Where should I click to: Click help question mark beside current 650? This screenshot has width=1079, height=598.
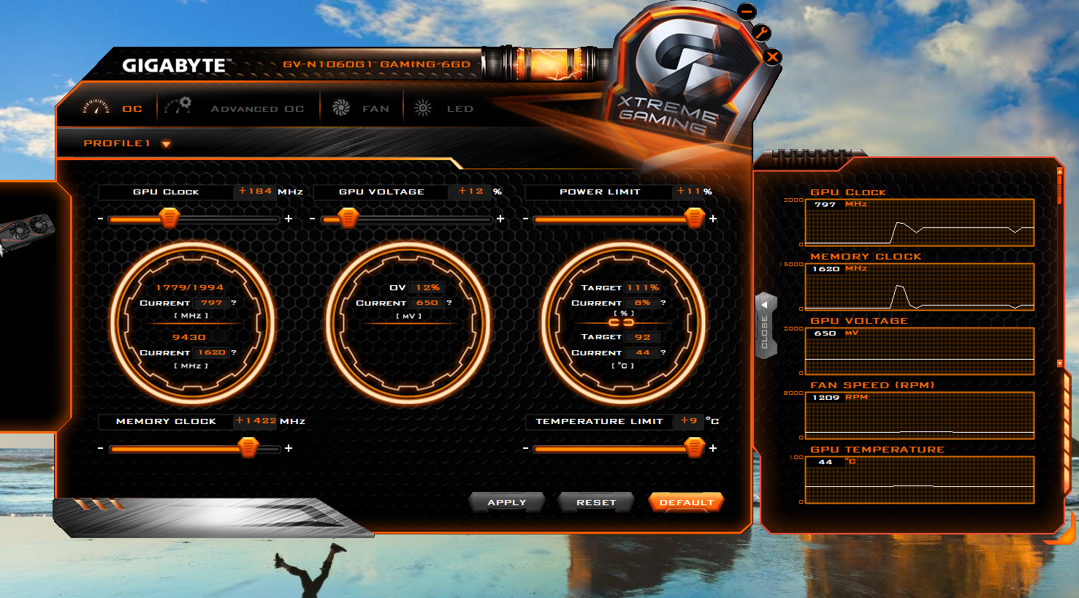point(449,303)
